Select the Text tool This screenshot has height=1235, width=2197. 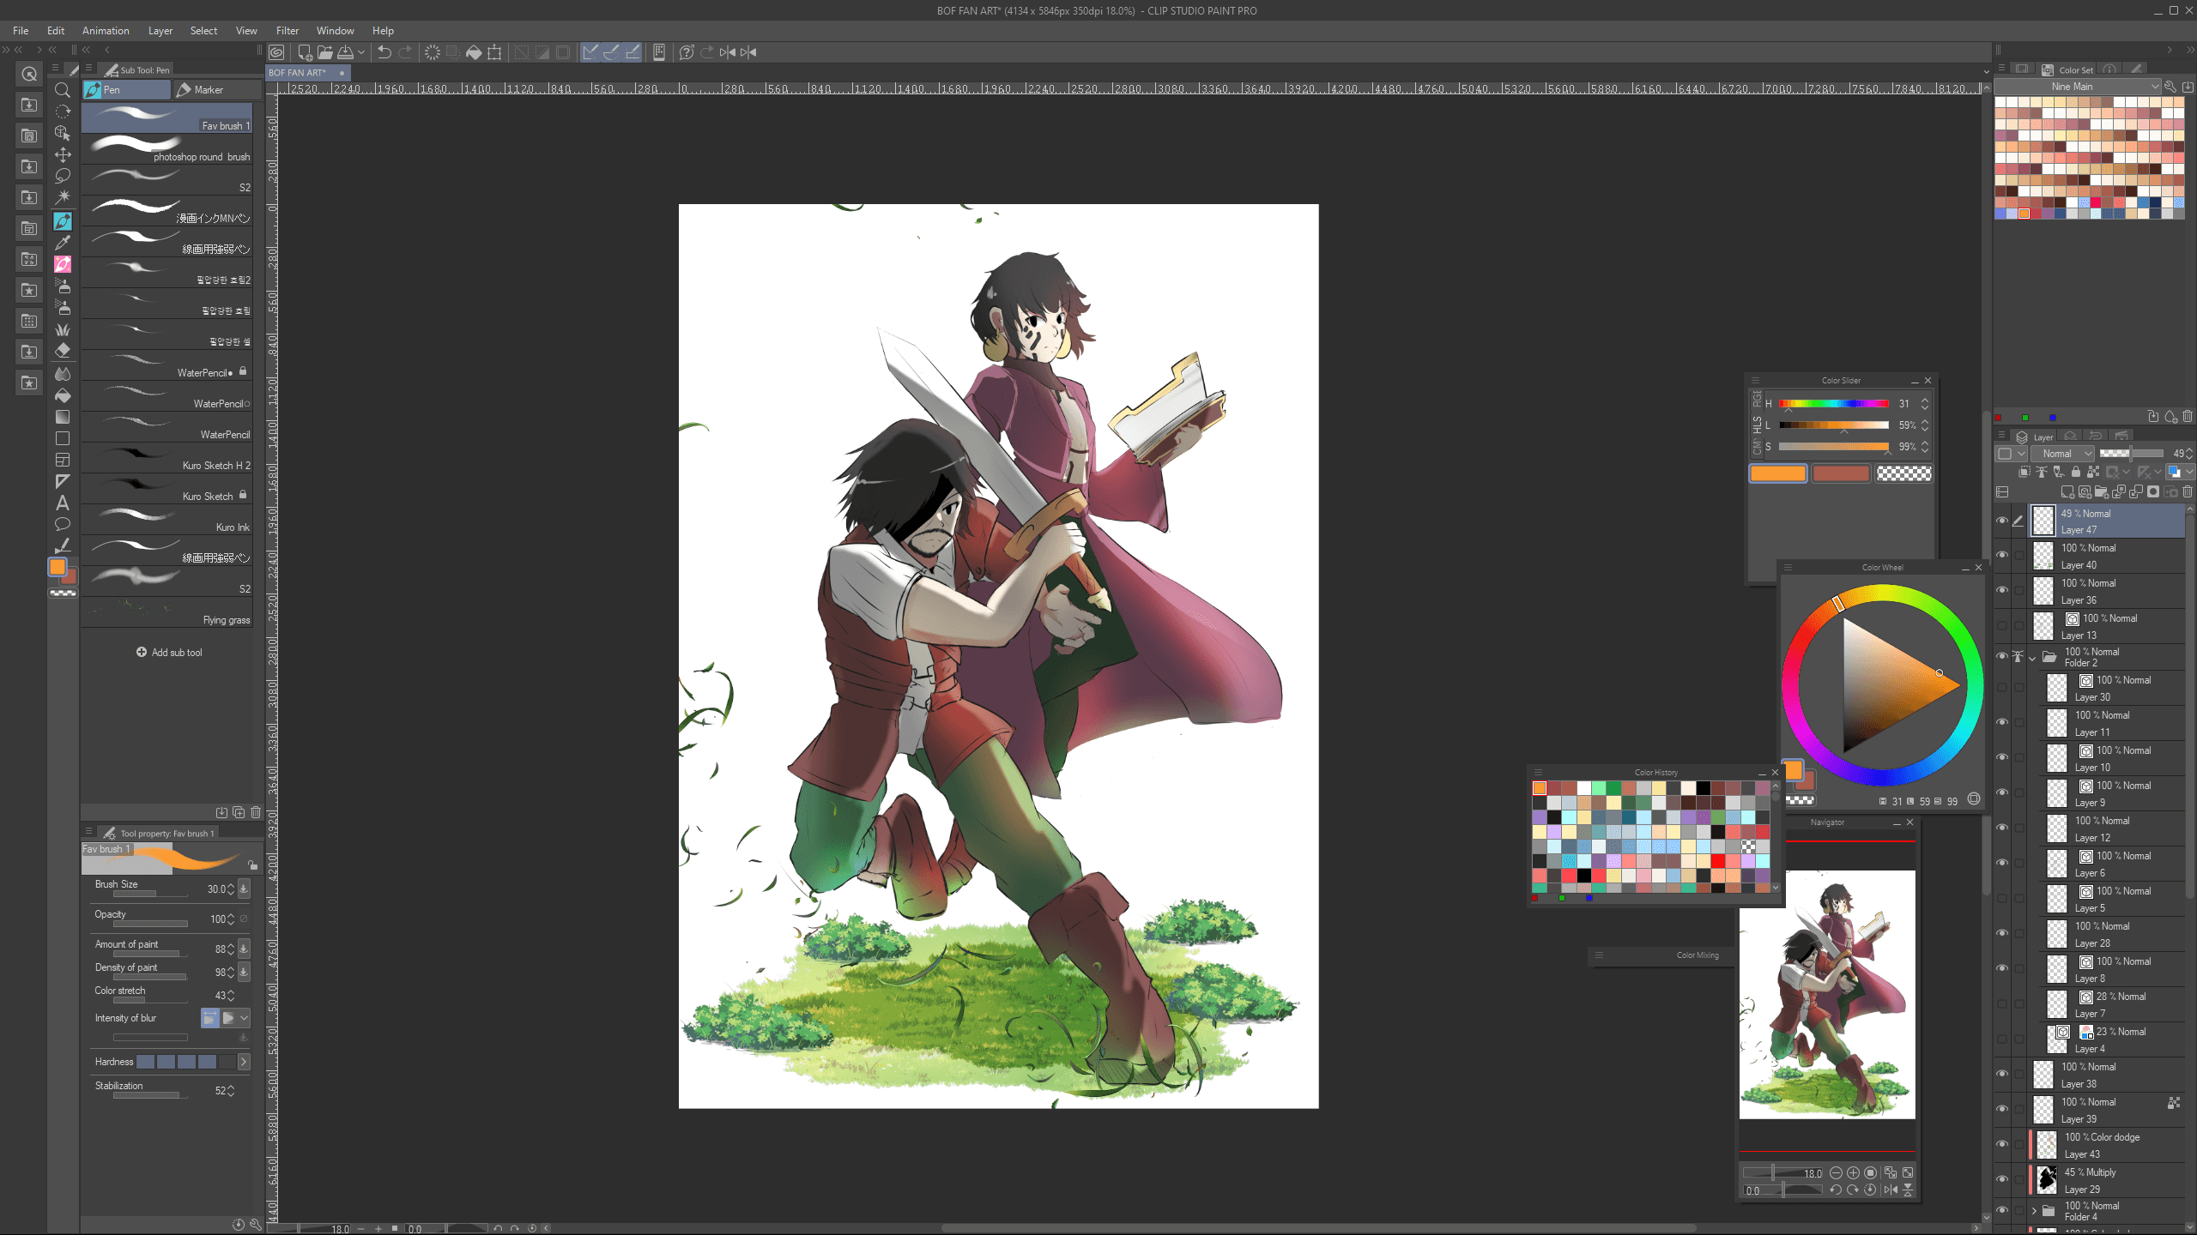63,503
